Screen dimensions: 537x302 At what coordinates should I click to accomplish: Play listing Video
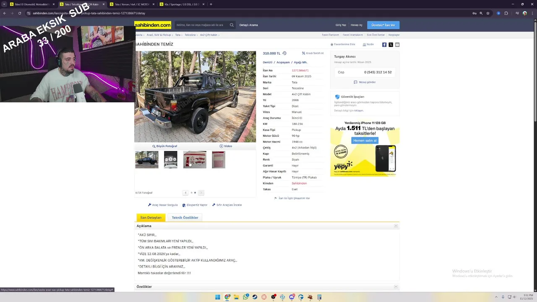(x=226, y=146)
